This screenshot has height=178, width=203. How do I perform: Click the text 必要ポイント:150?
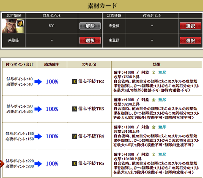tap(19, 139)
